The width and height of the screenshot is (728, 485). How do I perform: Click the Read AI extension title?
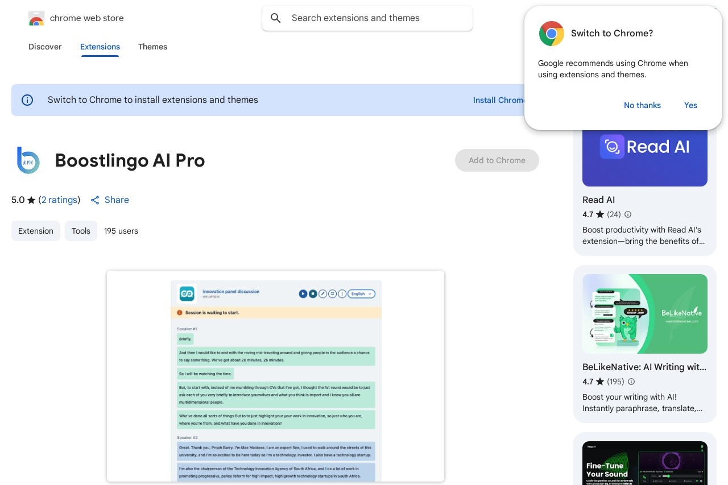point(598,200)
